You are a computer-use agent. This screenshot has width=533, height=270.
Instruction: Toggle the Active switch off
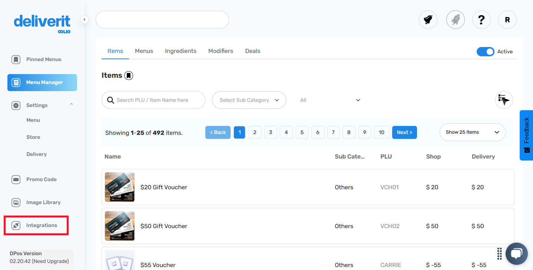pyautogui.click(x=486, y=52)
